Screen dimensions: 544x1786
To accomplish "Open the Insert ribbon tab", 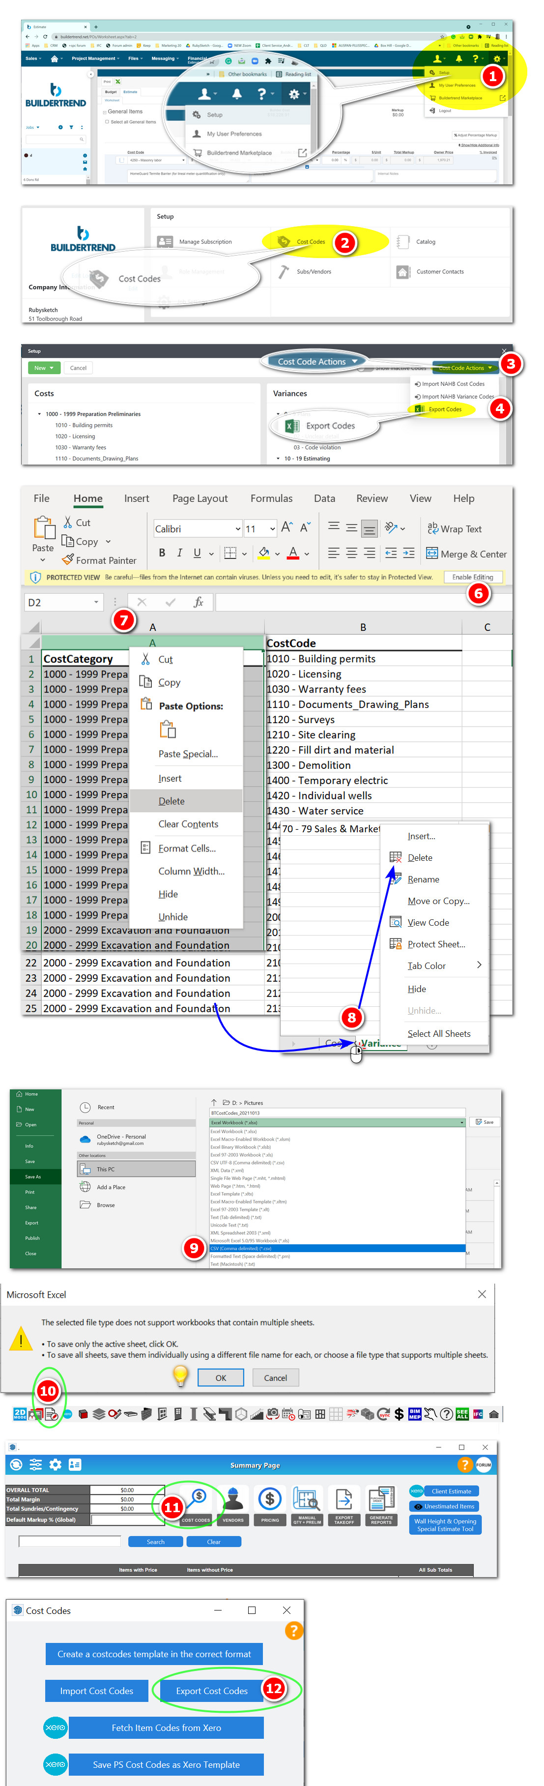I will [x=137, y=498].
